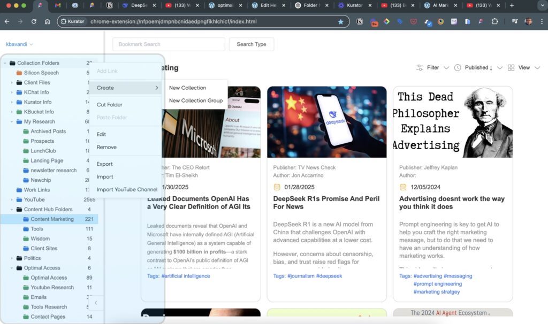Open the Published sort order dropdown

coord(499,68)
